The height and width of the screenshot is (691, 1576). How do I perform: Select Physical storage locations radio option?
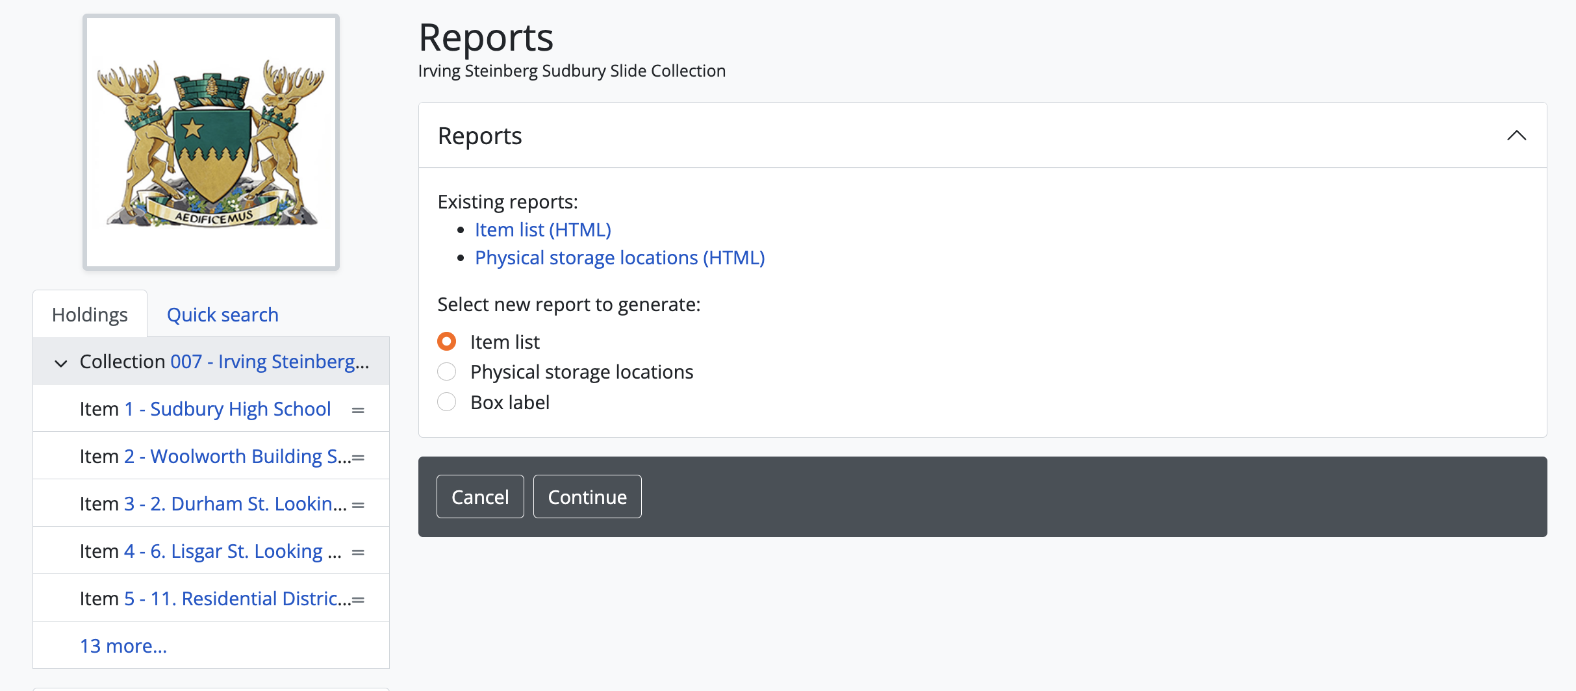(x=447, y=371)
